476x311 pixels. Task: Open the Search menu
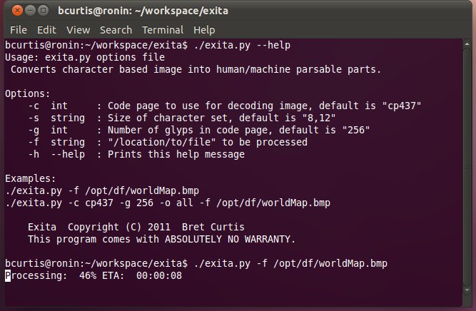[116, 30]
